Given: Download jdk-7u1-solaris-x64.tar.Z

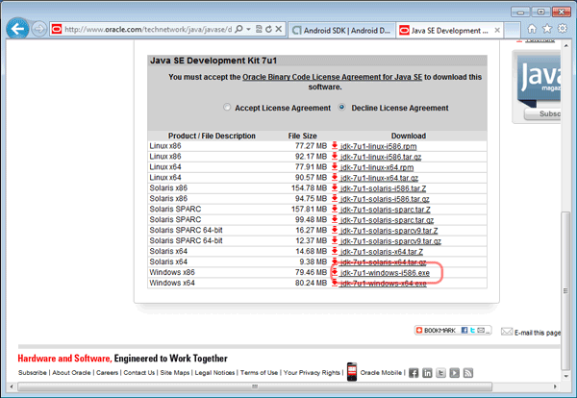Looking at the screenshot, I should point(382,252).
